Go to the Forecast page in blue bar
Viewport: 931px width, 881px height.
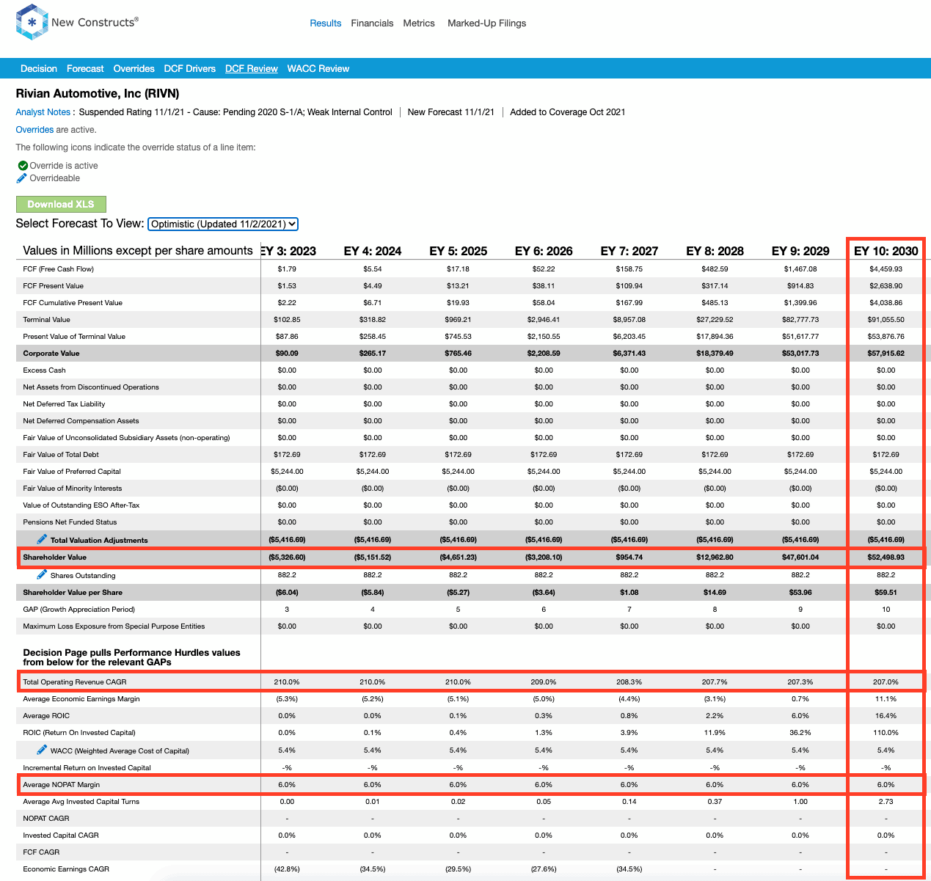85,69
